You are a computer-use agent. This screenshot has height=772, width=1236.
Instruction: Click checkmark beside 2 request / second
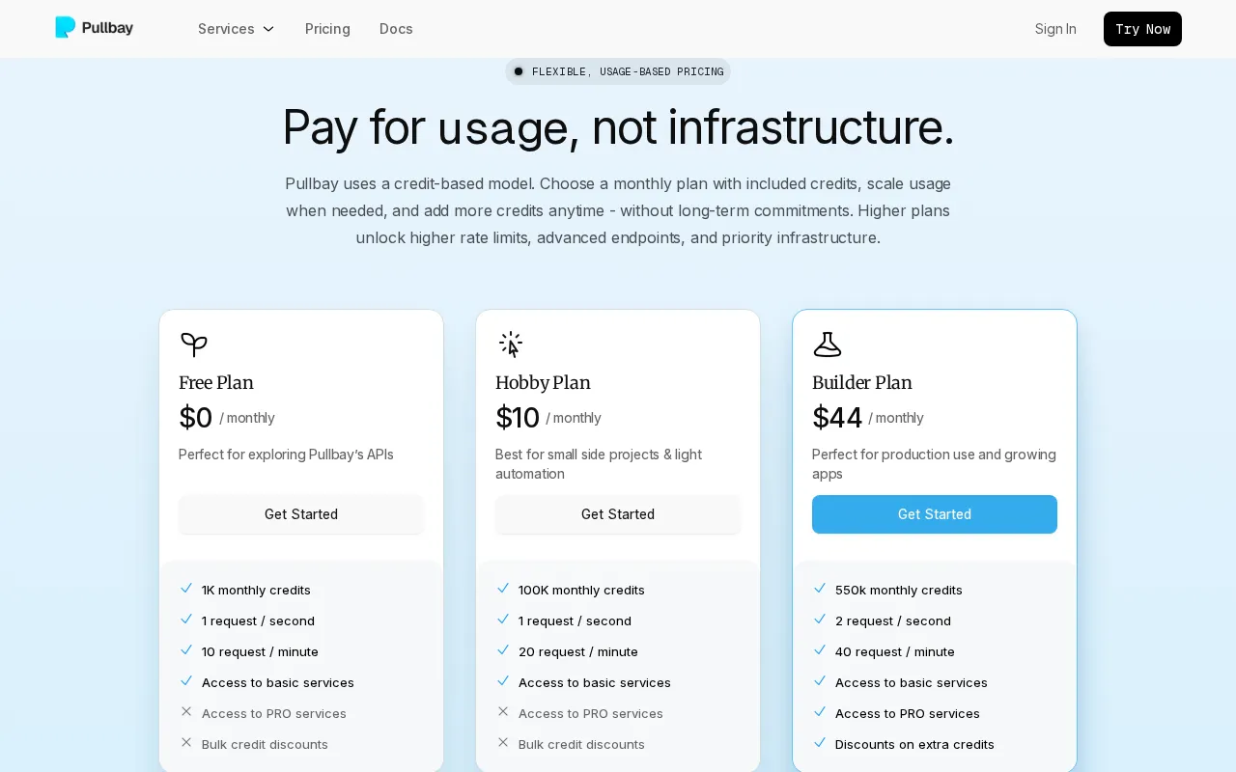tap(820, 620)
